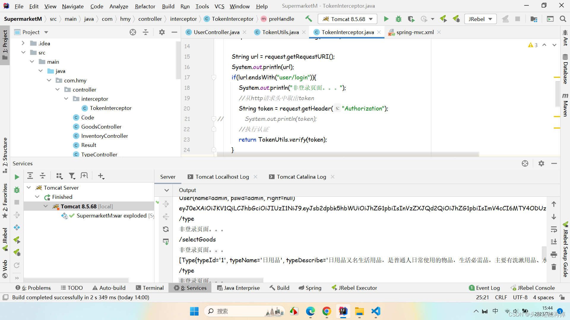Open Project Structure icon in toolbar
This screenshot has height=320, width=570.
click(534, 19)
